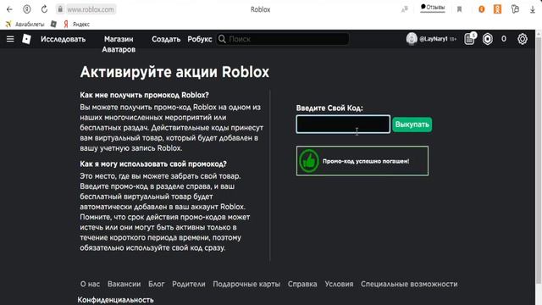This screenshot has width=542, height=305.
Task: Click the green Выкупать button
Action: (x=412, y=125)
